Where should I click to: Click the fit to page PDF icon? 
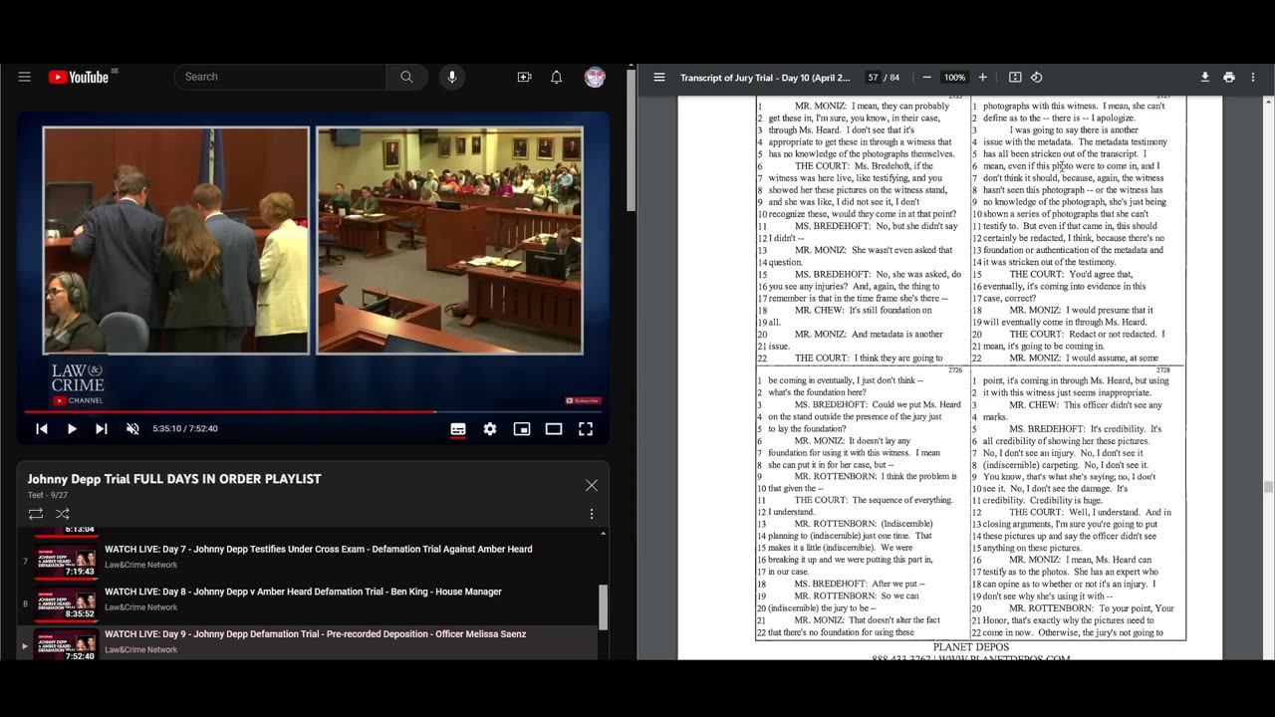pyautogui.click(x=1015, y=77)
